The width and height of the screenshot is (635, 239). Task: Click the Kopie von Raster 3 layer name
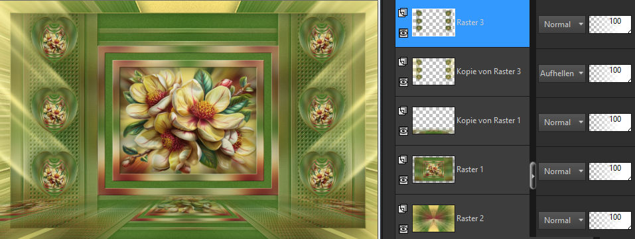(x=488, y=72)
